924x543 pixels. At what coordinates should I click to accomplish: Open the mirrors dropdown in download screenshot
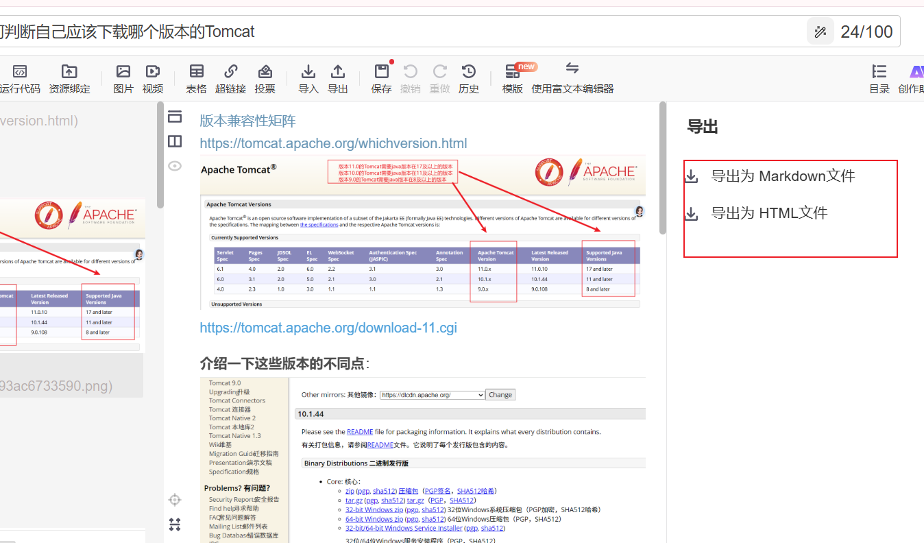click(432, 395)
